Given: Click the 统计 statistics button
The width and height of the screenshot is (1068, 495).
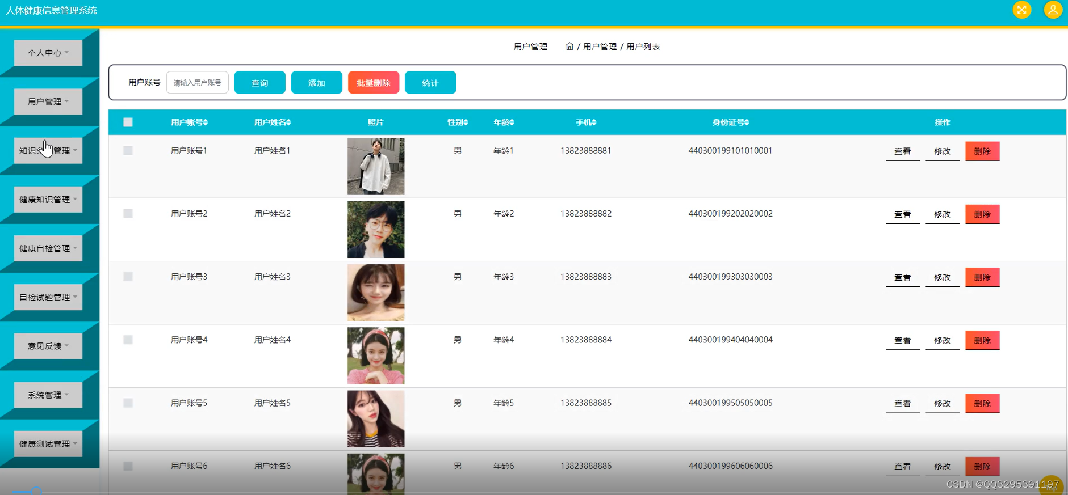Looking at the screenshot, I should tap(430, 83).
